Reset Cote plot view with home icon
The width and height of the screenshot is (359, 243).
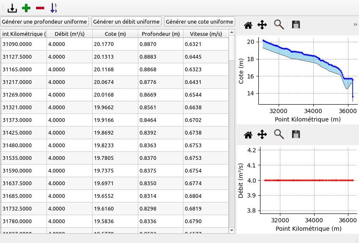click(x=248, y=25)
